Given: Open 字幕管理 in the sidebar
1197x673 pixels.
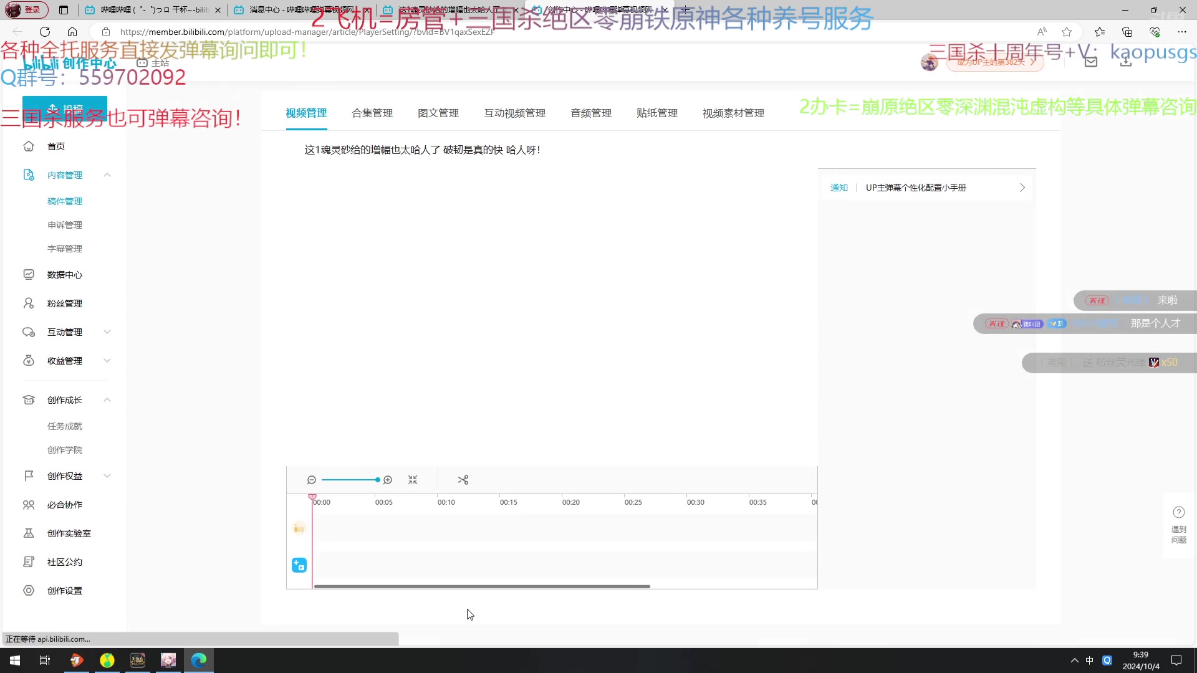Looking at the screenshot, I should (65, 249).
